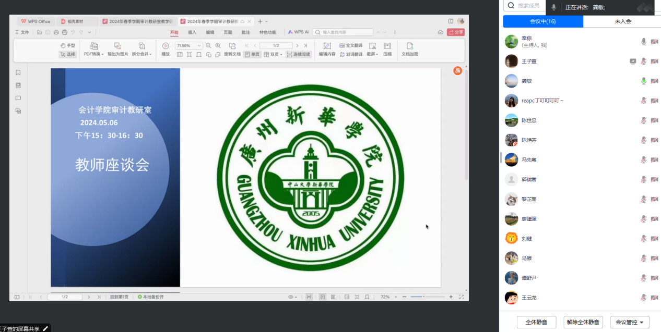Viewport: 661px width, 332px height.
Task: Open the zoom percentage 71.56% dropdown
Action: point(199,46)
